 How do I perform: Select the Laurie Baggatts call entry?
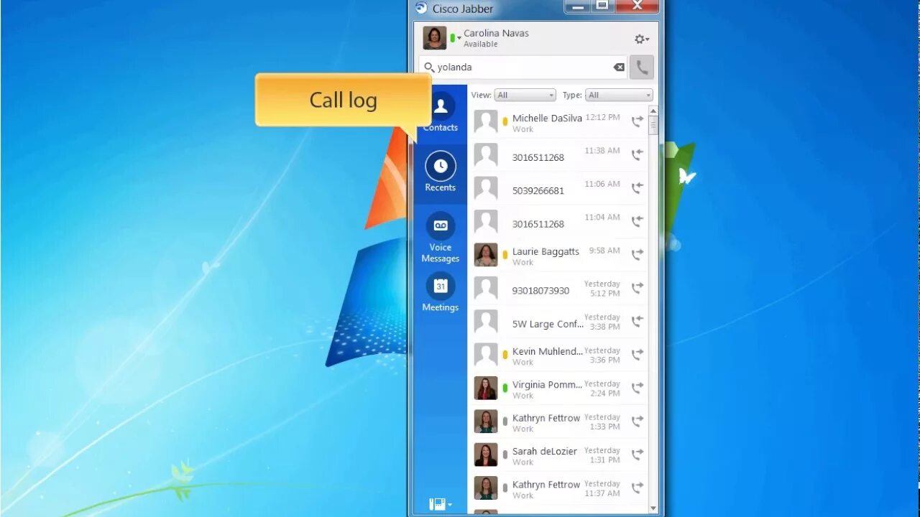(x=558, y=256)
